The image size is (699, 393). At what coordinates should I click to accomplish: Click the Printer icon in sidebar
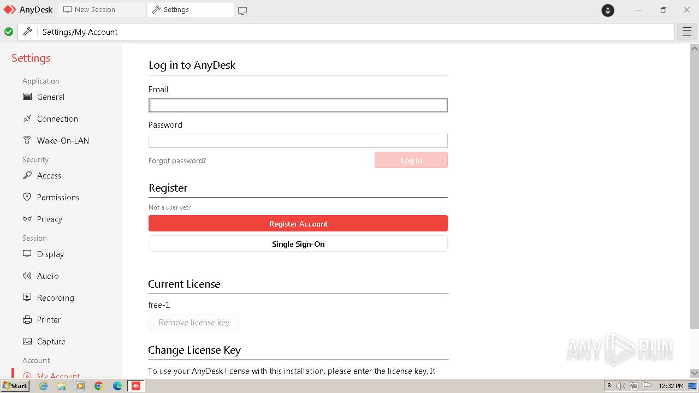(27, 319)
